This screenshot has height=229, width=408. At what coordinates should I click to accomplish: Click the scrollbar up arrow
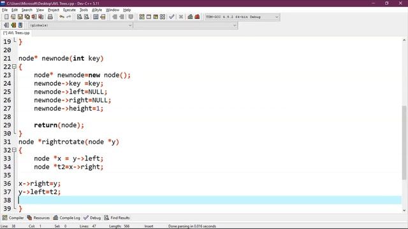[404, 40]
